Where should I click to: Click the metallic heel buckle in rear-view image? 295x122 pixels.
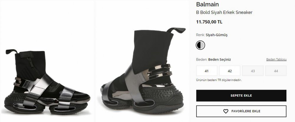pyautogui.click(x=159, y=71)
